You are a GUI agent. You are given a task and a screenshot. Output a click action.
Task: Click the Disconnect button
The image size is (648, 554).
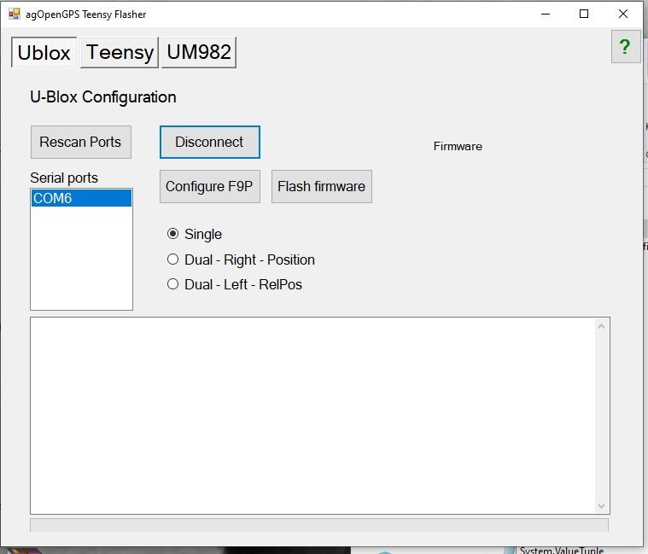(x=209, y=143)
